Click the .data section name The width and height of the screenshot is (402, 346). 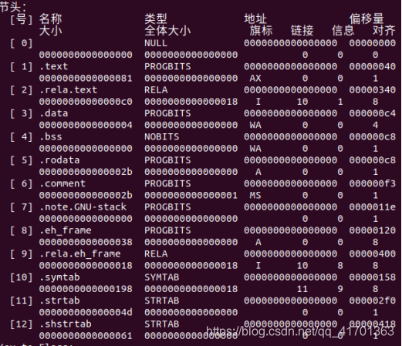click(54, 113)
